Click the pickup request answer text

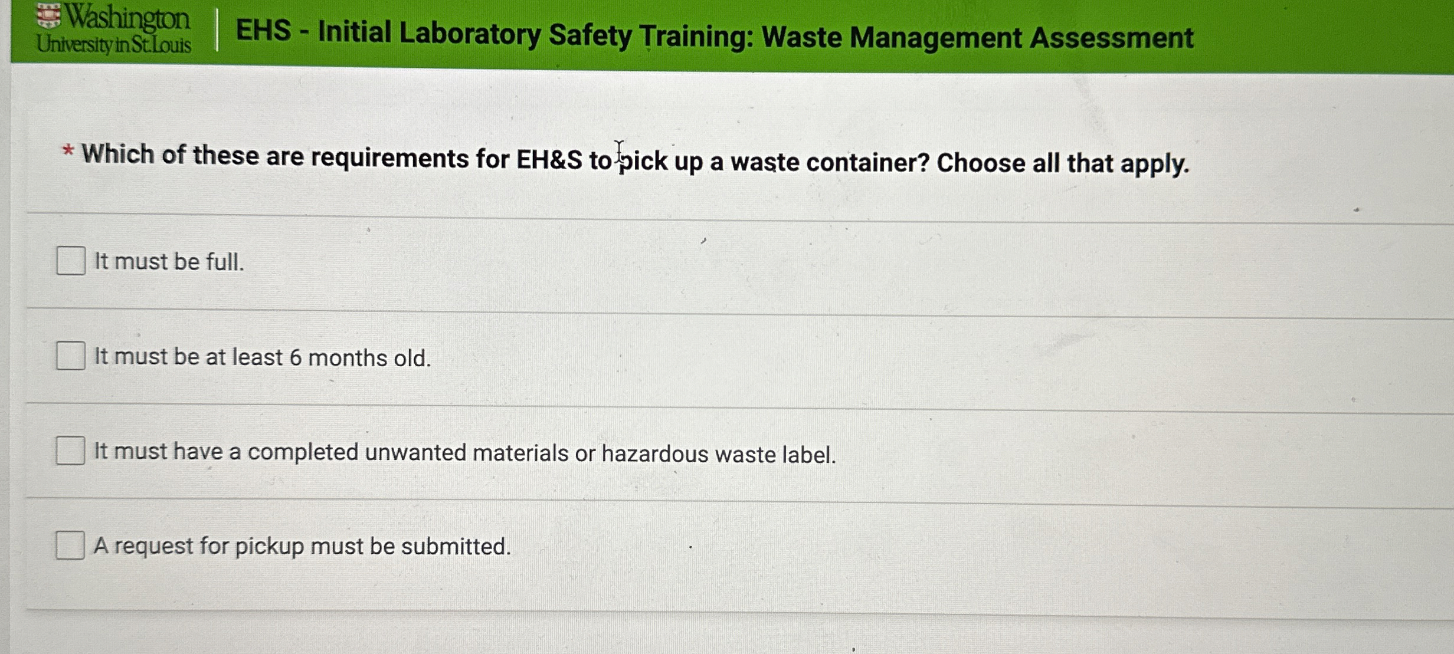click(x=302, y=547)
